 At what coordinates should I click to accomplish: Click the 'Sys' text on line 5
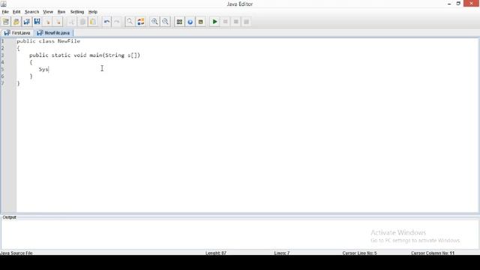click(43, 69)
